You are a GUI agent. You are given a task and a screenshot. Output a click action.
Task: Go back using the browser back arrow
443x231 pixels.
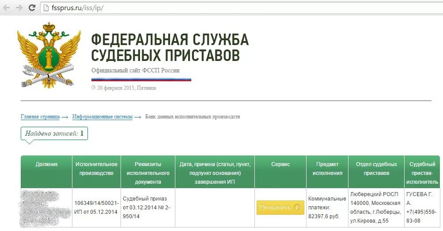point(6,8)
